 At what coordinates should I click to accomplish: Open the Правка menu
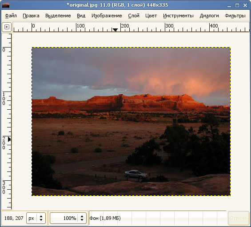click(31, 16)
